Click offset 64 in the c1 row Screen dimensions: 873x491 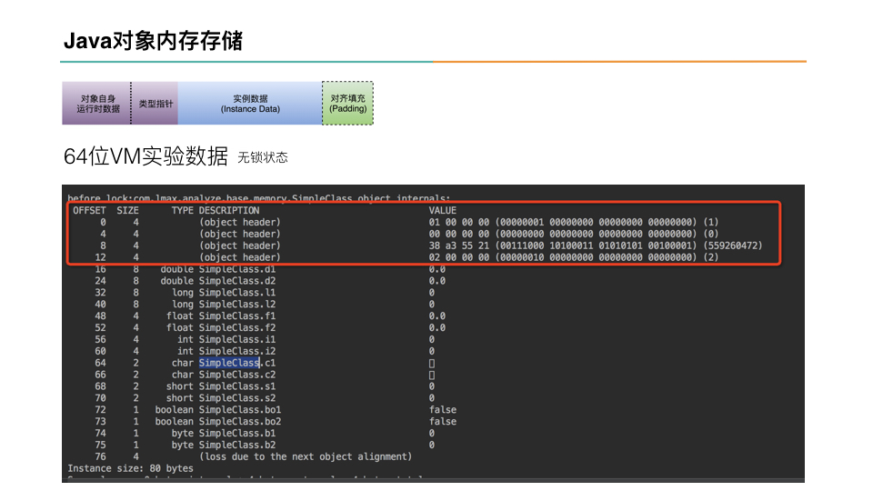click(x=100, y=363)
